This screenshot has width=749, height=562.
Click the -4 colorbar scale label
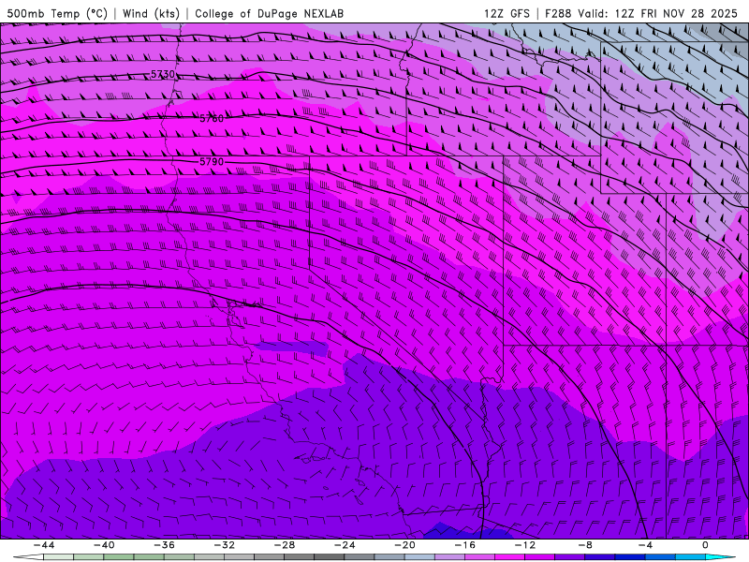click(645, 545)
